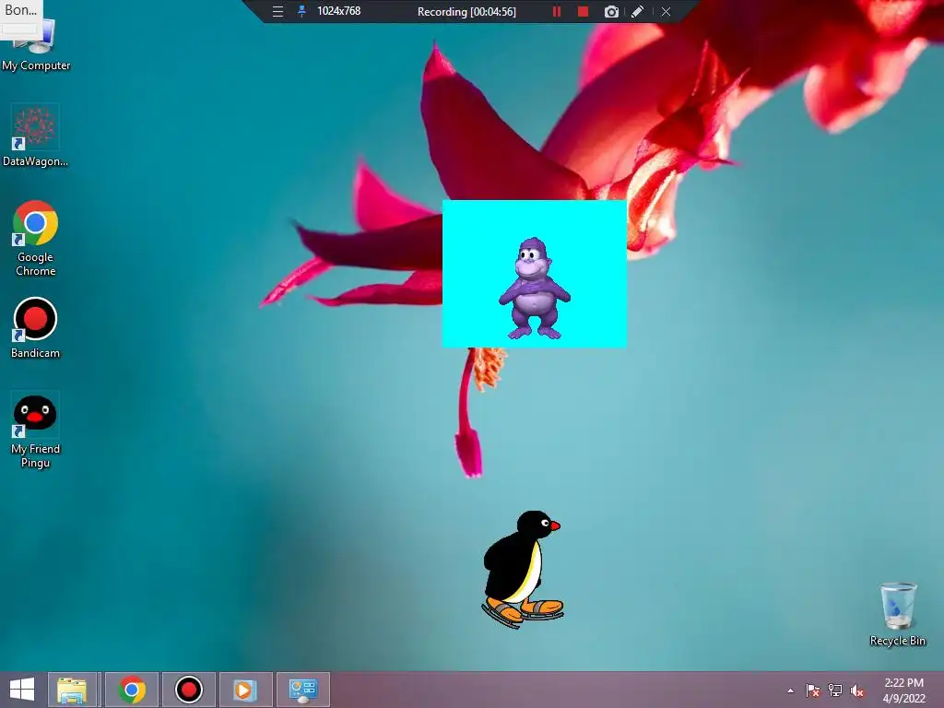This screenshot has width=944, height=708.
Task: Select the Recycle Bin icon
Action: coord(897,615)
